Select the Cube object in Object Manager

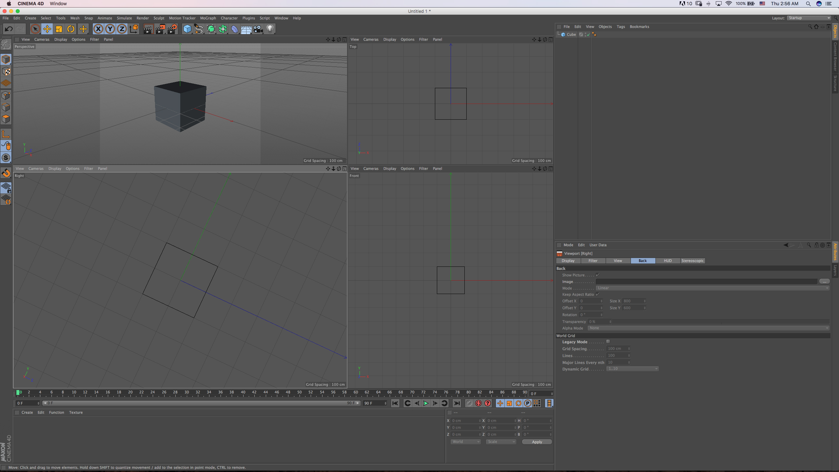tap(571, 34)
